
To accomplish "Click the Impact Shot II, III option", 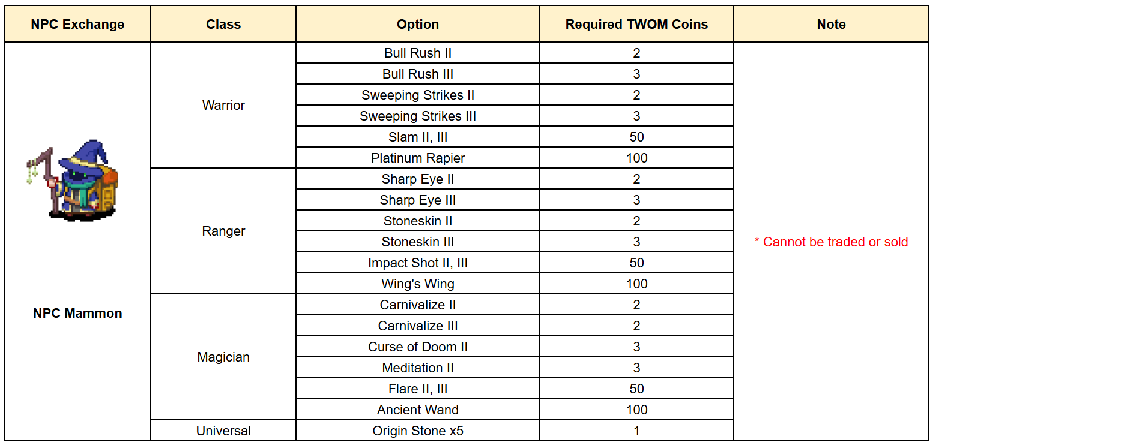I will [x=418, y=263].
